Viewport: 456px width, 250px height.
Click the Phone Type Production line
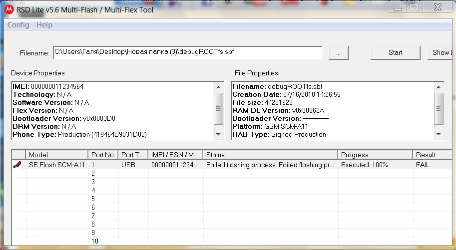[80, 134]
